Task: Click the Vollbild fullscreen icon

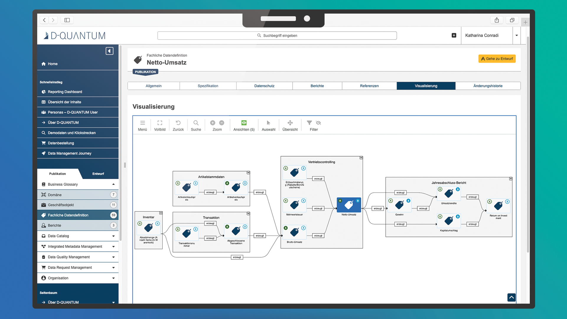Action: click(160, 123)
